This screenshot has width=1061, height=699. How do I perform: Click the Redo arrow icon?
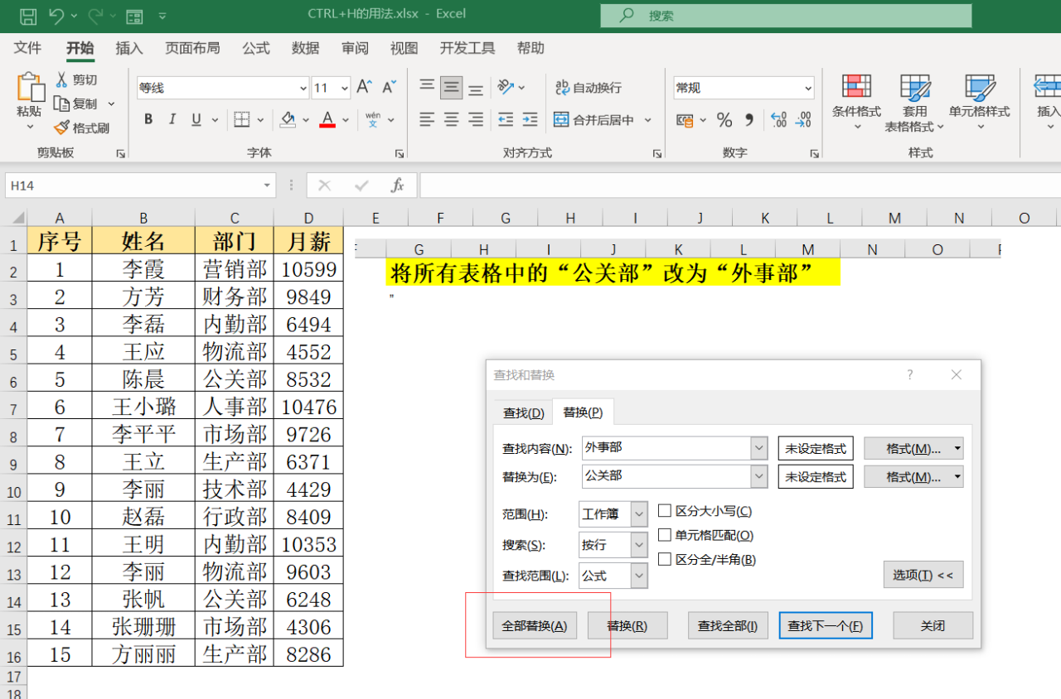point(95,15)
